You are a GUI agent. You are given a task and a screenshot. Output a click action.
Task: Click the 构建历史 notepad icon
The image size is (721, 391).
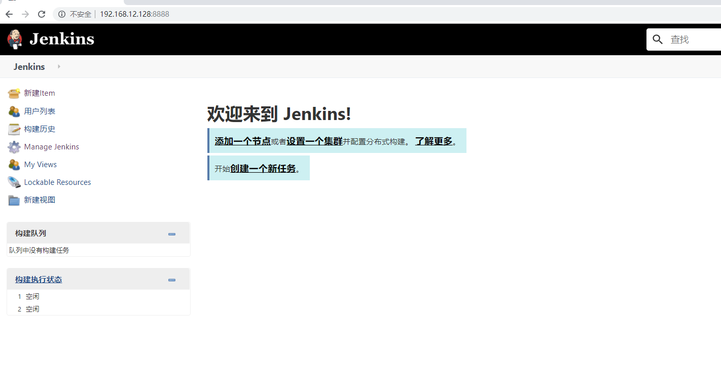tap(14, 129)
